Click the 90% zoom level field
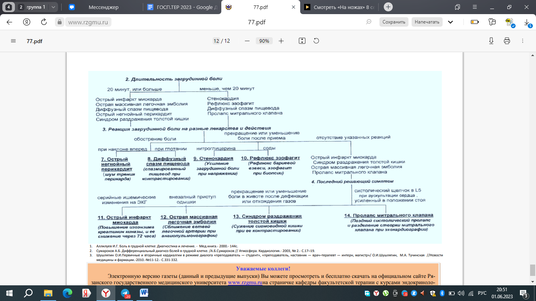The image size is (536, 301). (264, 41)
